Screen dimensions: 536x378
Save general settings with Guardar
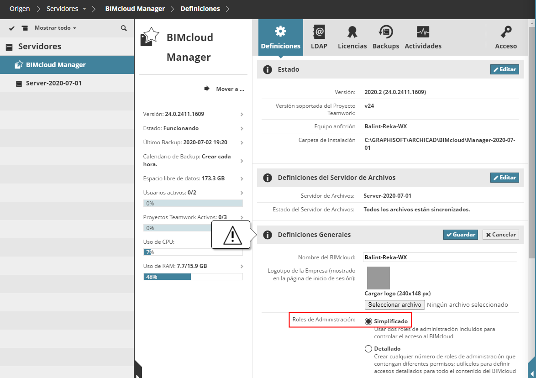point(461,235)
